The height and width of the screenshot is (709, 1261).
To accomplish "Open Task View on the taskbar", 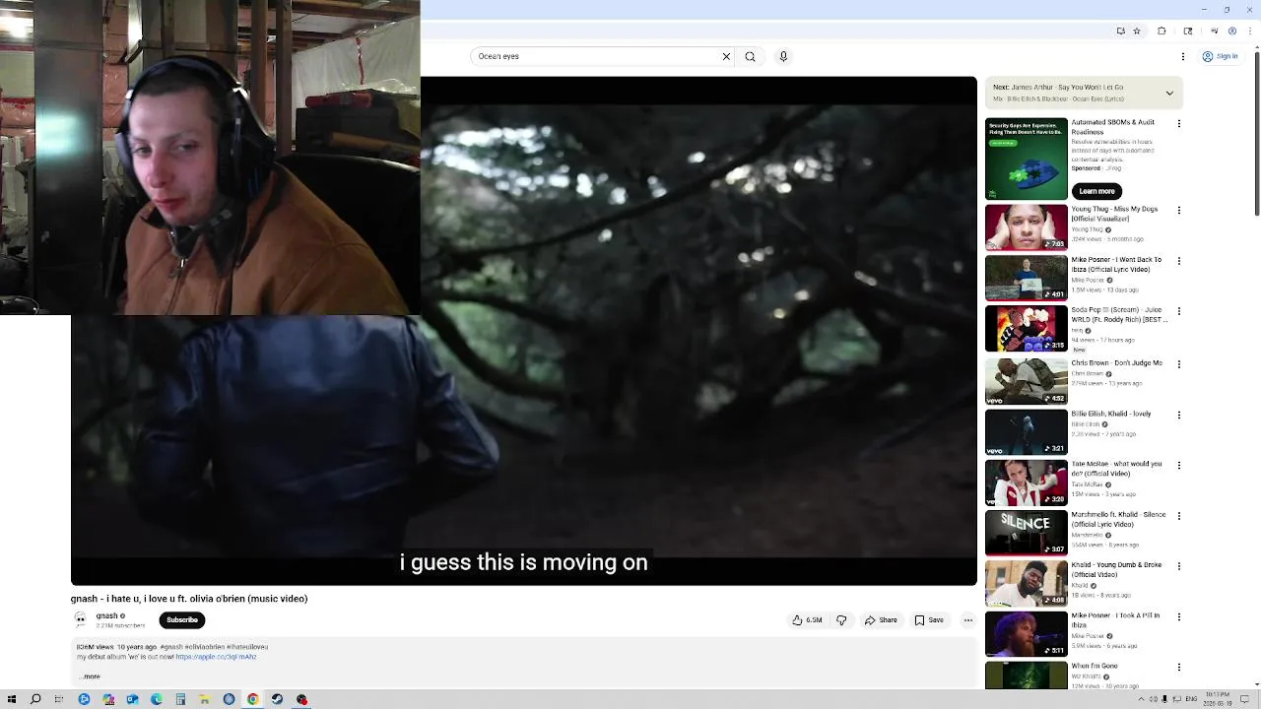I will click(x=59, y=699).
